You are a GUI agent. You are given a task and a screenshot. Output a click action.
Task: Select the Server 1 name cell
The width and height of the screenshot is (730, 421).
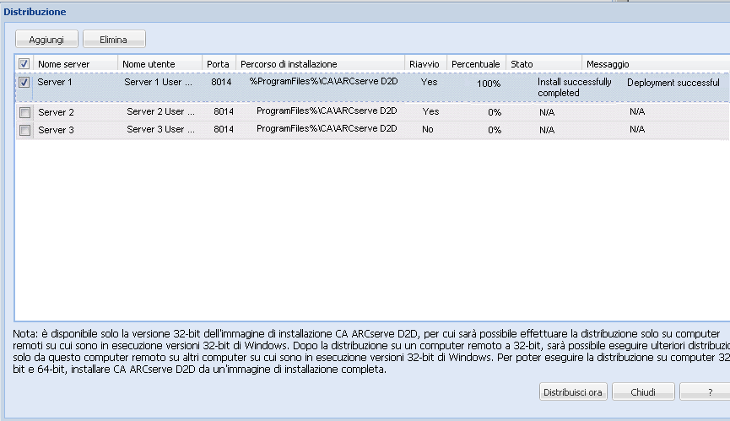coord(55,82)
